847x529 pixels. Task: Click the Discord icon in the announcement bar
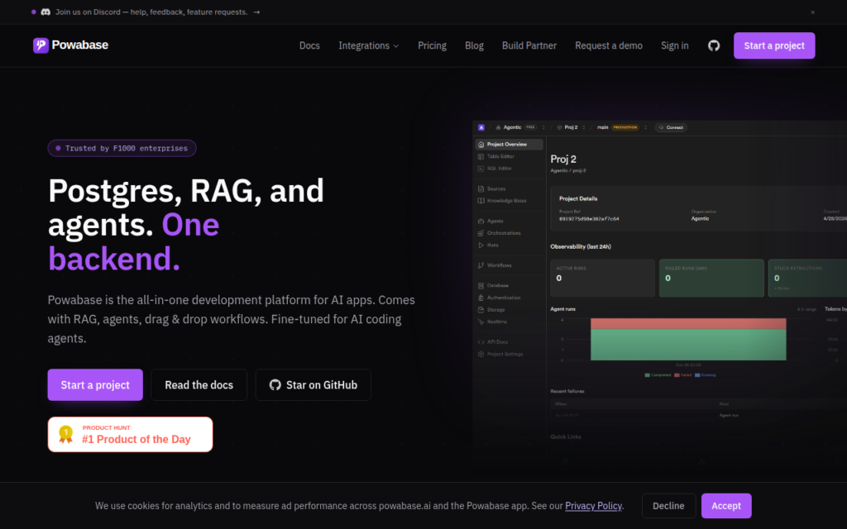(46, 12)
